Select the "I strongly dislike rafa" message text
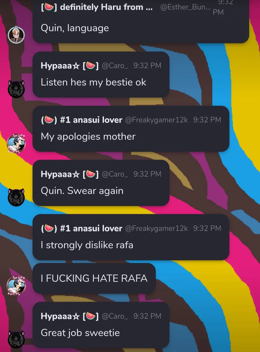This screenshot has height=352, width=260. [87, 245]
